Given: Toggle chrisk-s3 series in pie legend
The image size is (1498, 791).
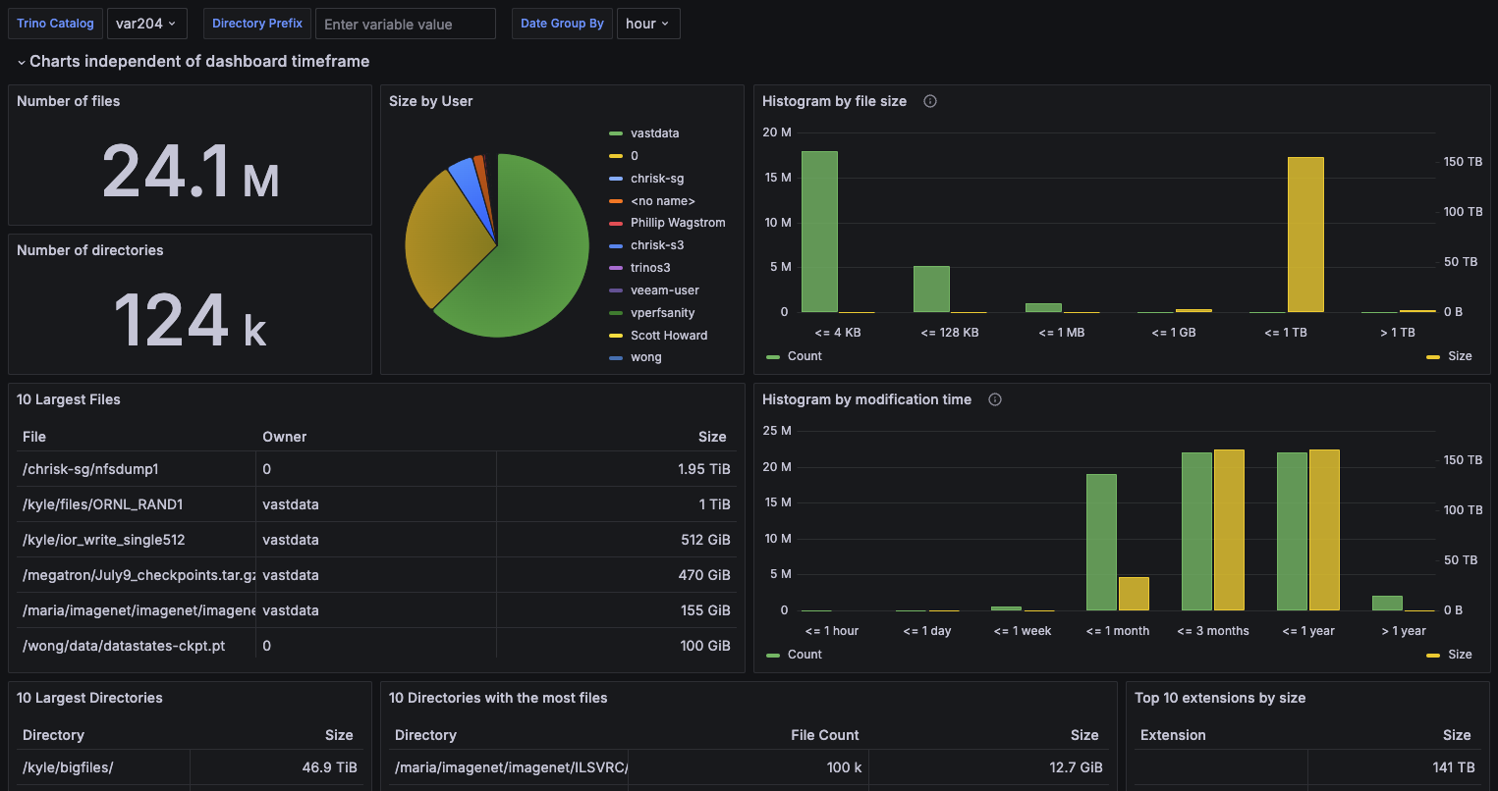Looking at the screenshot, I should 657,245.
